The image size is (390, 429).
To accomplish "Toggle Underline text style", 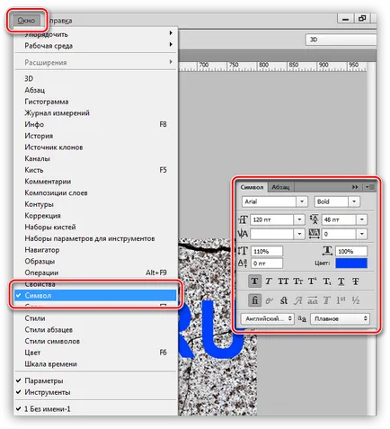I will click(x=341, y=282).
